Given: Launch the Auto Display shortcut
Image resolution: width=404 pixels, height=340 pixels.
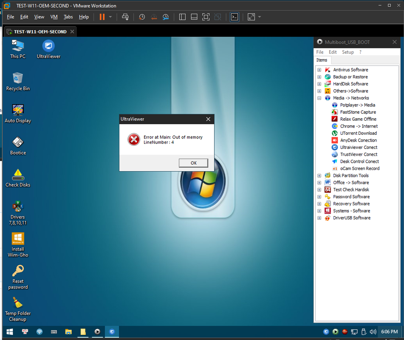Looking at the screenshot, I should click(18, 113).
